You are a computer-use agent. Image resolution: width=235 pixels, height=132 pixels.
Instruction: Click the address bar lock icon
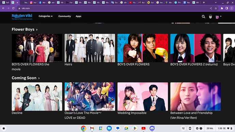[x=19, y=9]
